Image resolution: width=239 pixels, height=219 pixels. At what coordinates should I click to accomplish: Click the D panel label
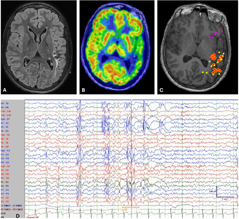[x=18, y=216]
